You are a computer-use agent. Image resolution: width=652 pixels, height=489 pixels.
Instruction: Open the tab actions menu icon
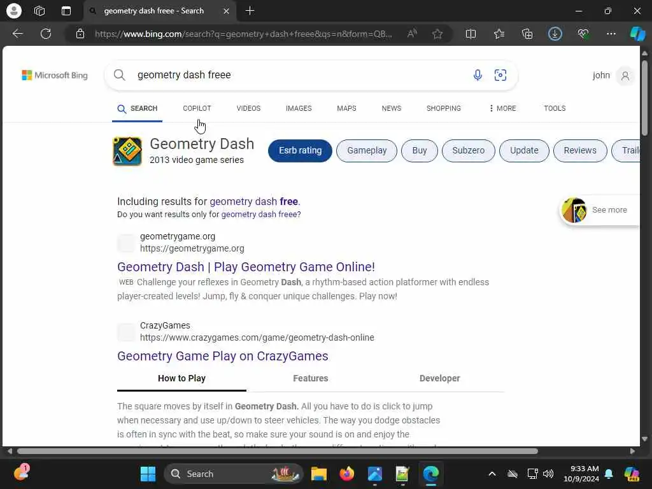(66, 11)
